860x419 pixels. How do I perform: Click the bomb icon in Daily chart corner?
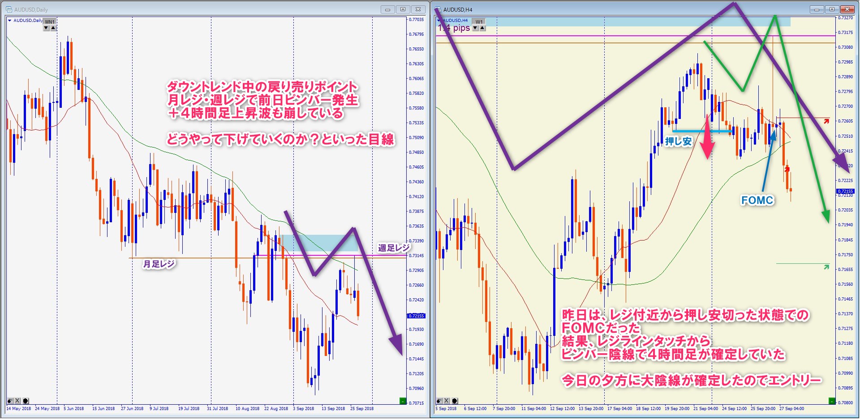pyautogui.click(x=10, y=401)
